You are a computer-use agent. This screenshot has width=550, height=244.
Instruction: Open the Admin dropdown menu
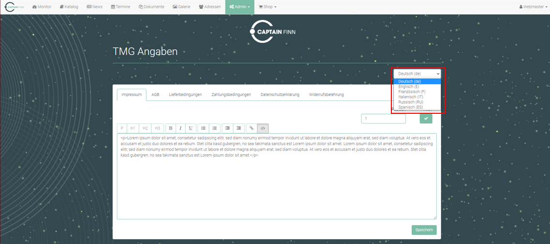239,7
